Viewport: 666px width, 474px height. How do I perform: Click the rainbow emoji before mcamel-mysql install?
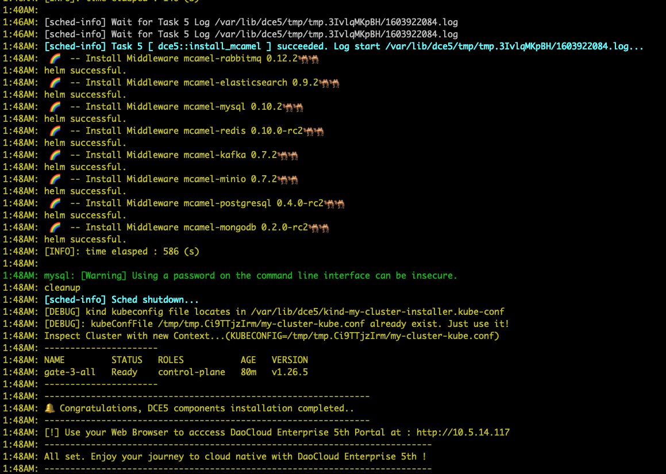pyautogui.click(x=55, y=107)
